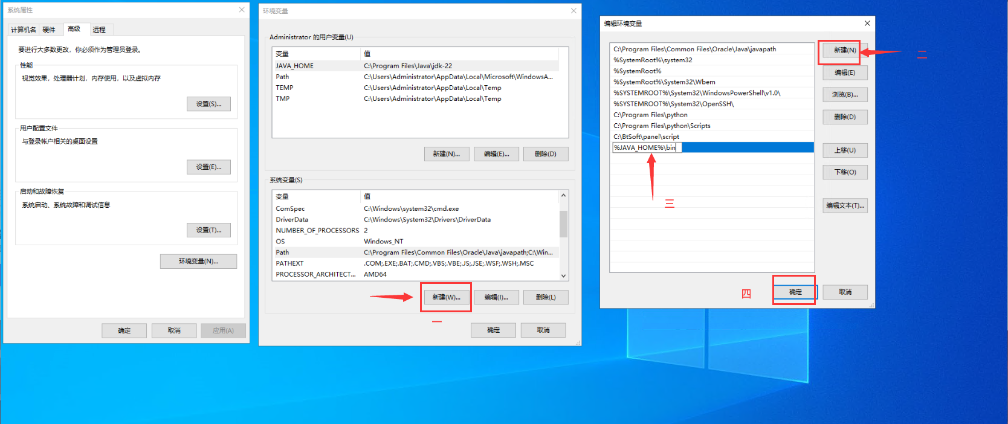Click 编辑文本(T)... button
This screenshot has height=424, width=1008.
[x=844, y=206]
